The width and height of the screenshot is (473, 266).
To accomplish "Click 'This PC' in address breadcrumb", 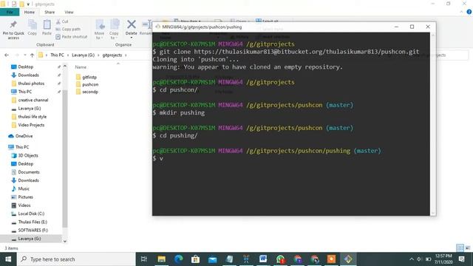I will 57,55.
